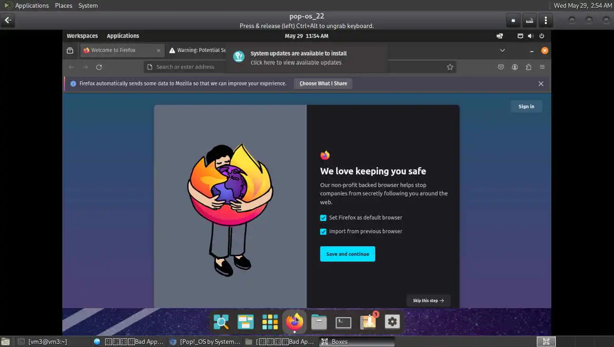
Task: Toggle Set Firefox as default browser
Action: point(323,218)
